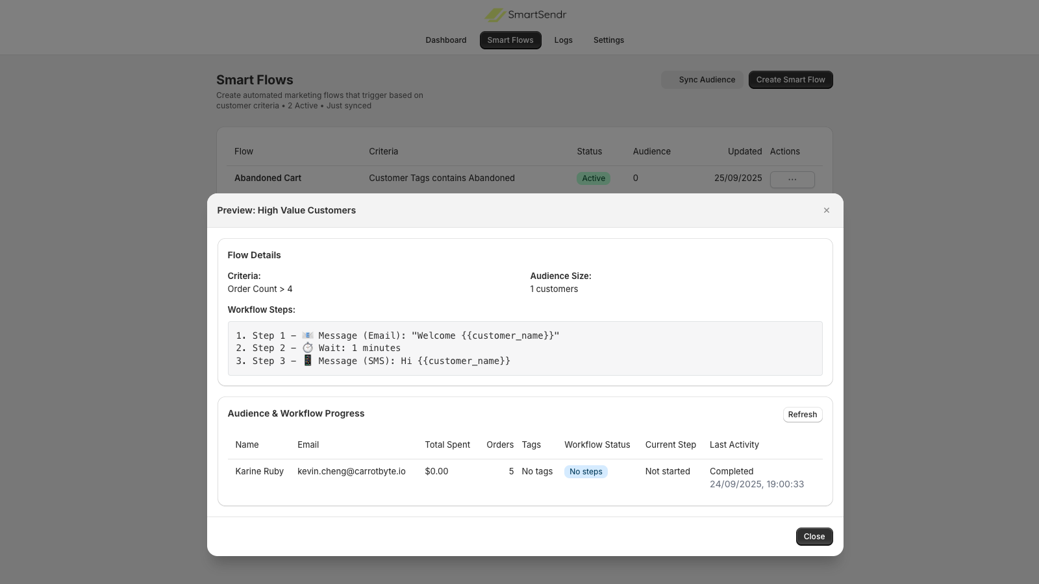Click the Current Step column header
The width and height of the screenshot is (1039, 584).
click(671, 444)
